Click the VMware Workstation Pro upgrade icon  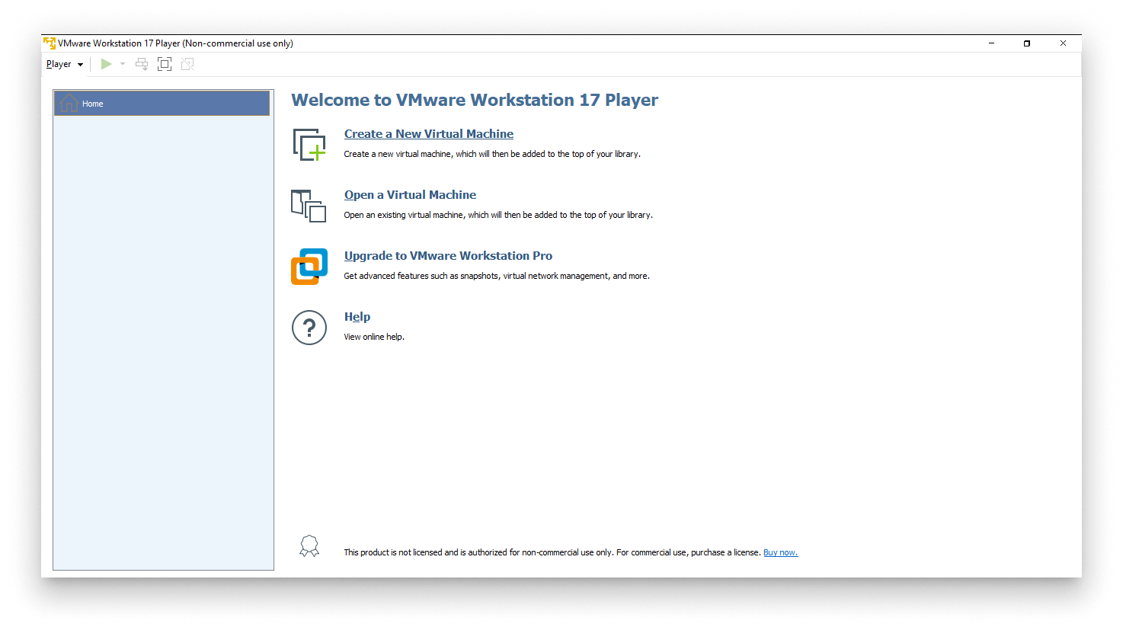[x=309, y=266]
